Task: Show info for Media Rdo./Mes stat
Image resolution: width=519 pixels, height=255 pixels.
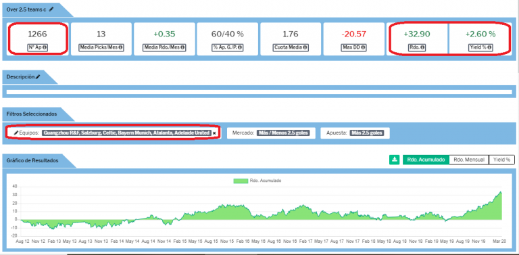Action: [x=183, y=48]
